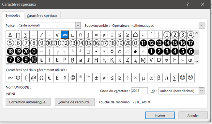Choose the not-equal sign in the symbol grid
212x124 pixels.
coord(104,35)
